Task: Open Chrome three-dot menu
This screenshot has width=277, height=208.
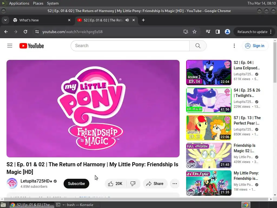Action: (271, 32)
